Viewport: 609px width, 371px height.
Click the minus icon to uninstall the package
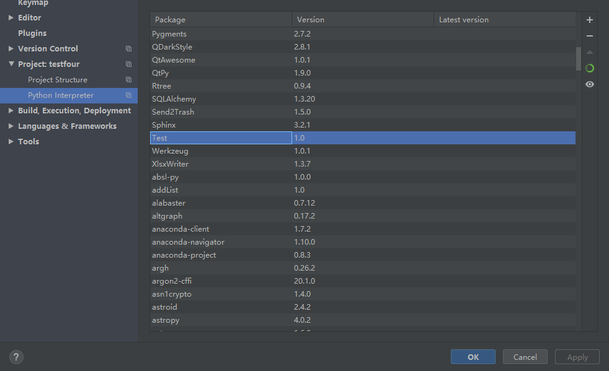pos(589,36)
